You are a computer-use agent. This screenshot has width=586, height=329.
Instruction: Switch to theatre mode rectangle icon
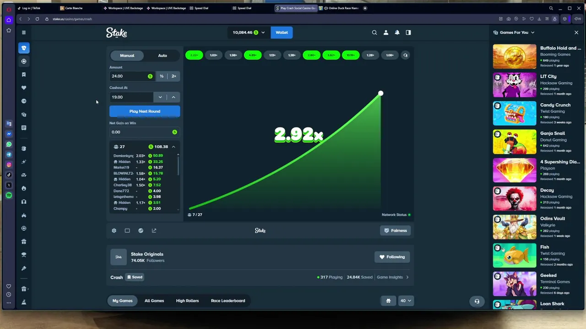[x=127, y=231]
